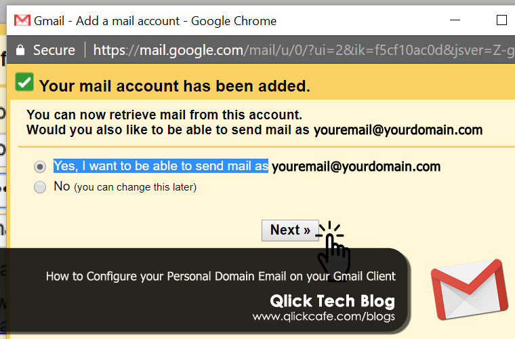
Task: Click youremail@yourdomain.com beside the Yes option
Action: [x=356, y=167]
